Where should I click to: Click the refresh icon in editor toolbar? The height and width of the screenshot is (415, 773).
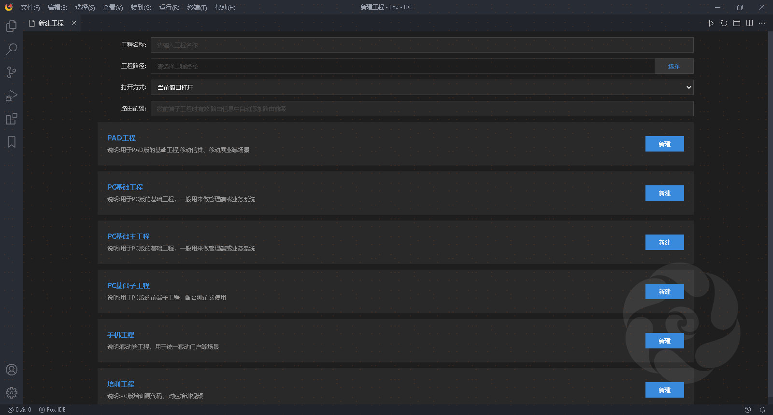[x=724, y=23]
